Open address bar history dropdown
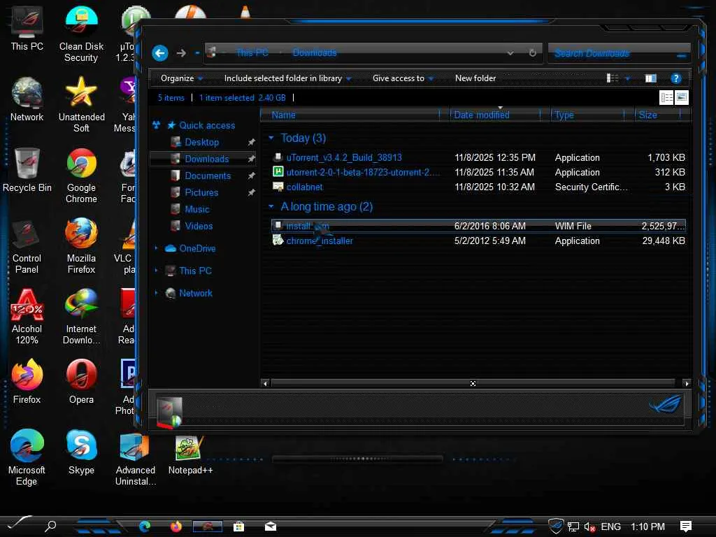This screenshot has height=537, width=716. pos(510,53)
